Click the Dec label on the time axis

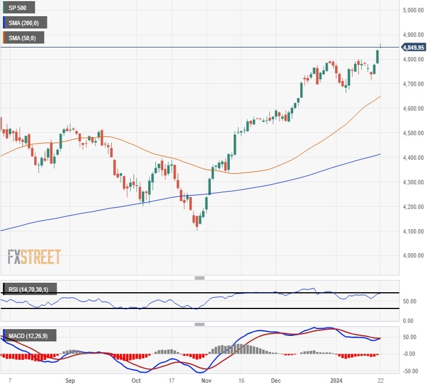point(276,379)
